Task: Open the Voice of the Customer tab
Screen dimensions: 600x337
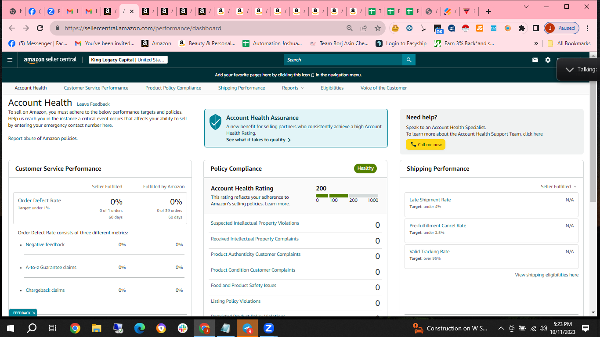Action: point(383,88)
